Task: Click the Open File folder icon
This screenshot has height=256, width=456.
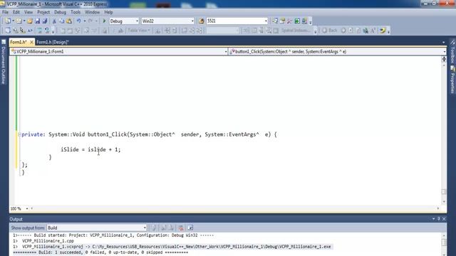Action: tap(30, 21)
